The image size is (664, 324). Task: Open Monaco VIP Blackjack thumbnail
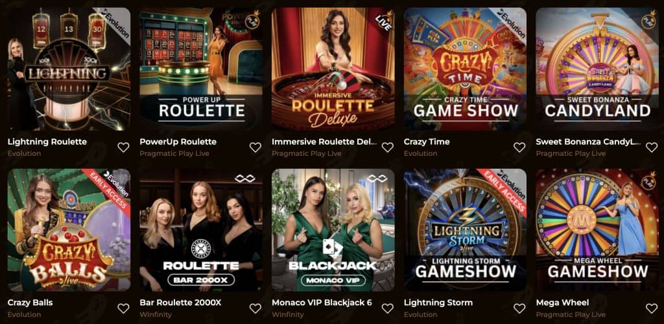click(x=333, y=231)
